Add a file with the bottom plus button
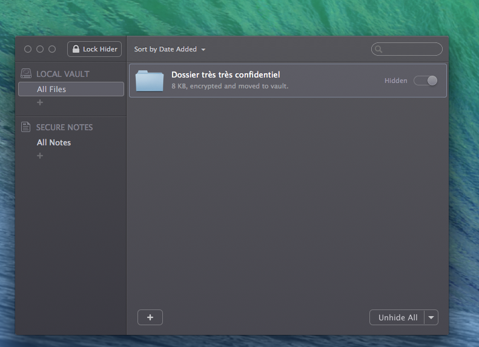Screen dimensions: 479x347 click(150, 317)
